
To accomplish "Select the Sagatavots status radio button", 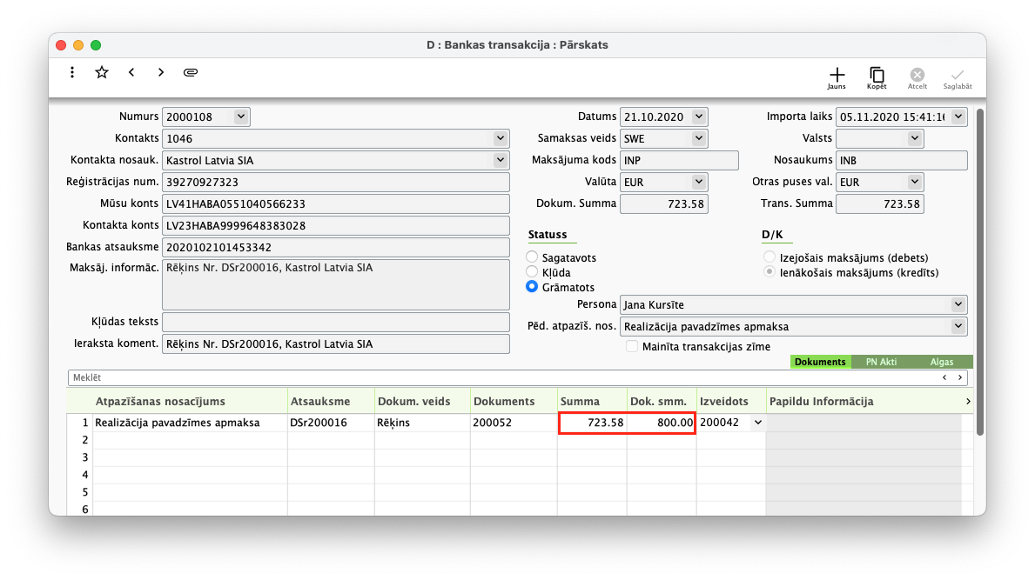I will tap(532, 257).
